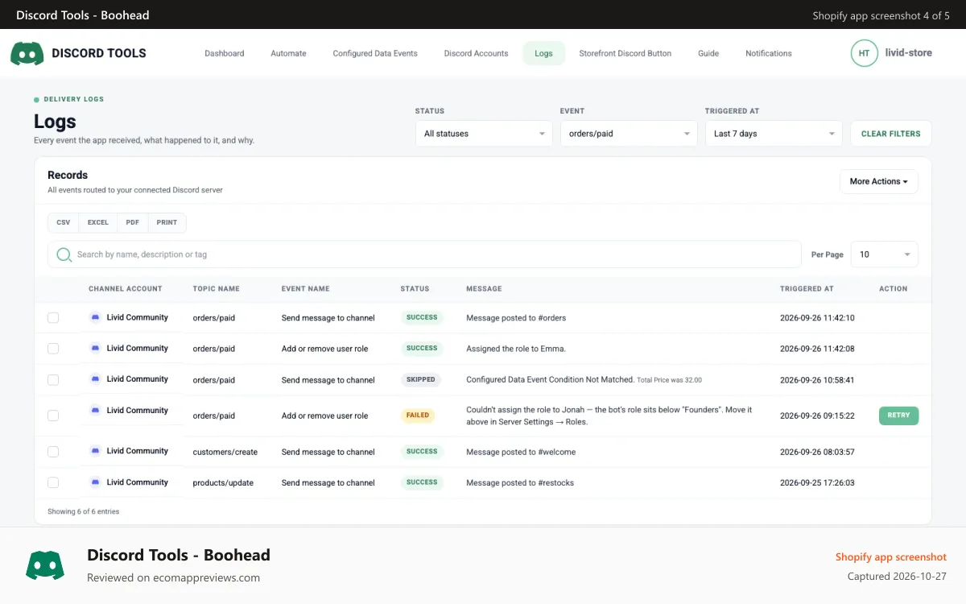
Task: Click SUCCESS badge in customers/create row
Action: point(422,452)
